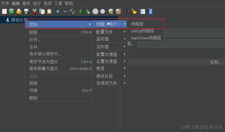Click 合并 in the context menu

[59, 47]
